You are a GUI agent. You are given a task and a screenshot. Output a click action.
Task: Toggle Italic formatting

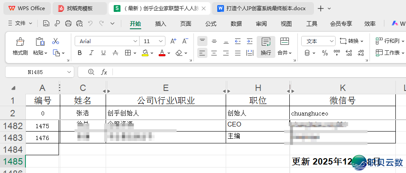91,53
